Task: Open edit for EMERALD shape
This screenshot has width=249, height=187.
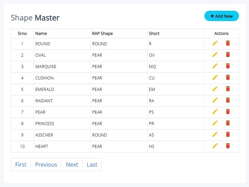Action: [x=215, y=89]
